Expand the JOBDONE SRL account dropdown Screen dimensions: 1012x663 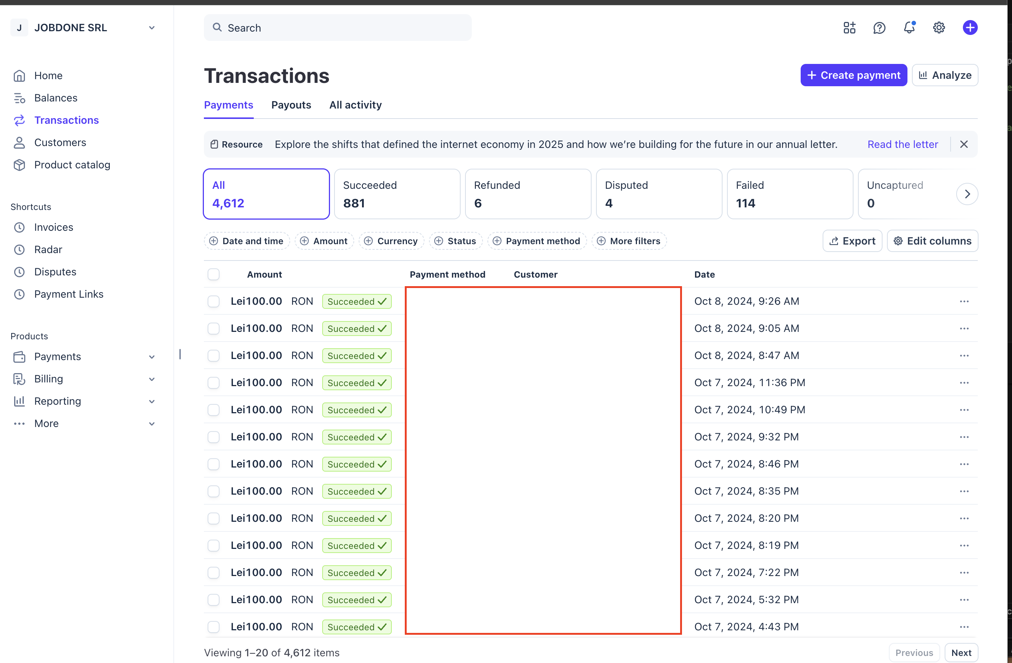(x=151, y=28)
